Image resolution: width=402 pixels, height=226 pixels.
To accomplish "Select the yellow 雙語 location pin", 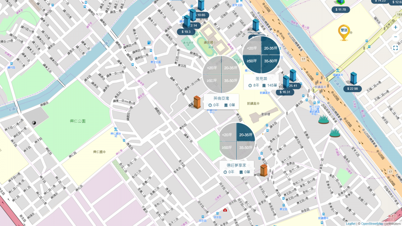I will tap(344, 32).
